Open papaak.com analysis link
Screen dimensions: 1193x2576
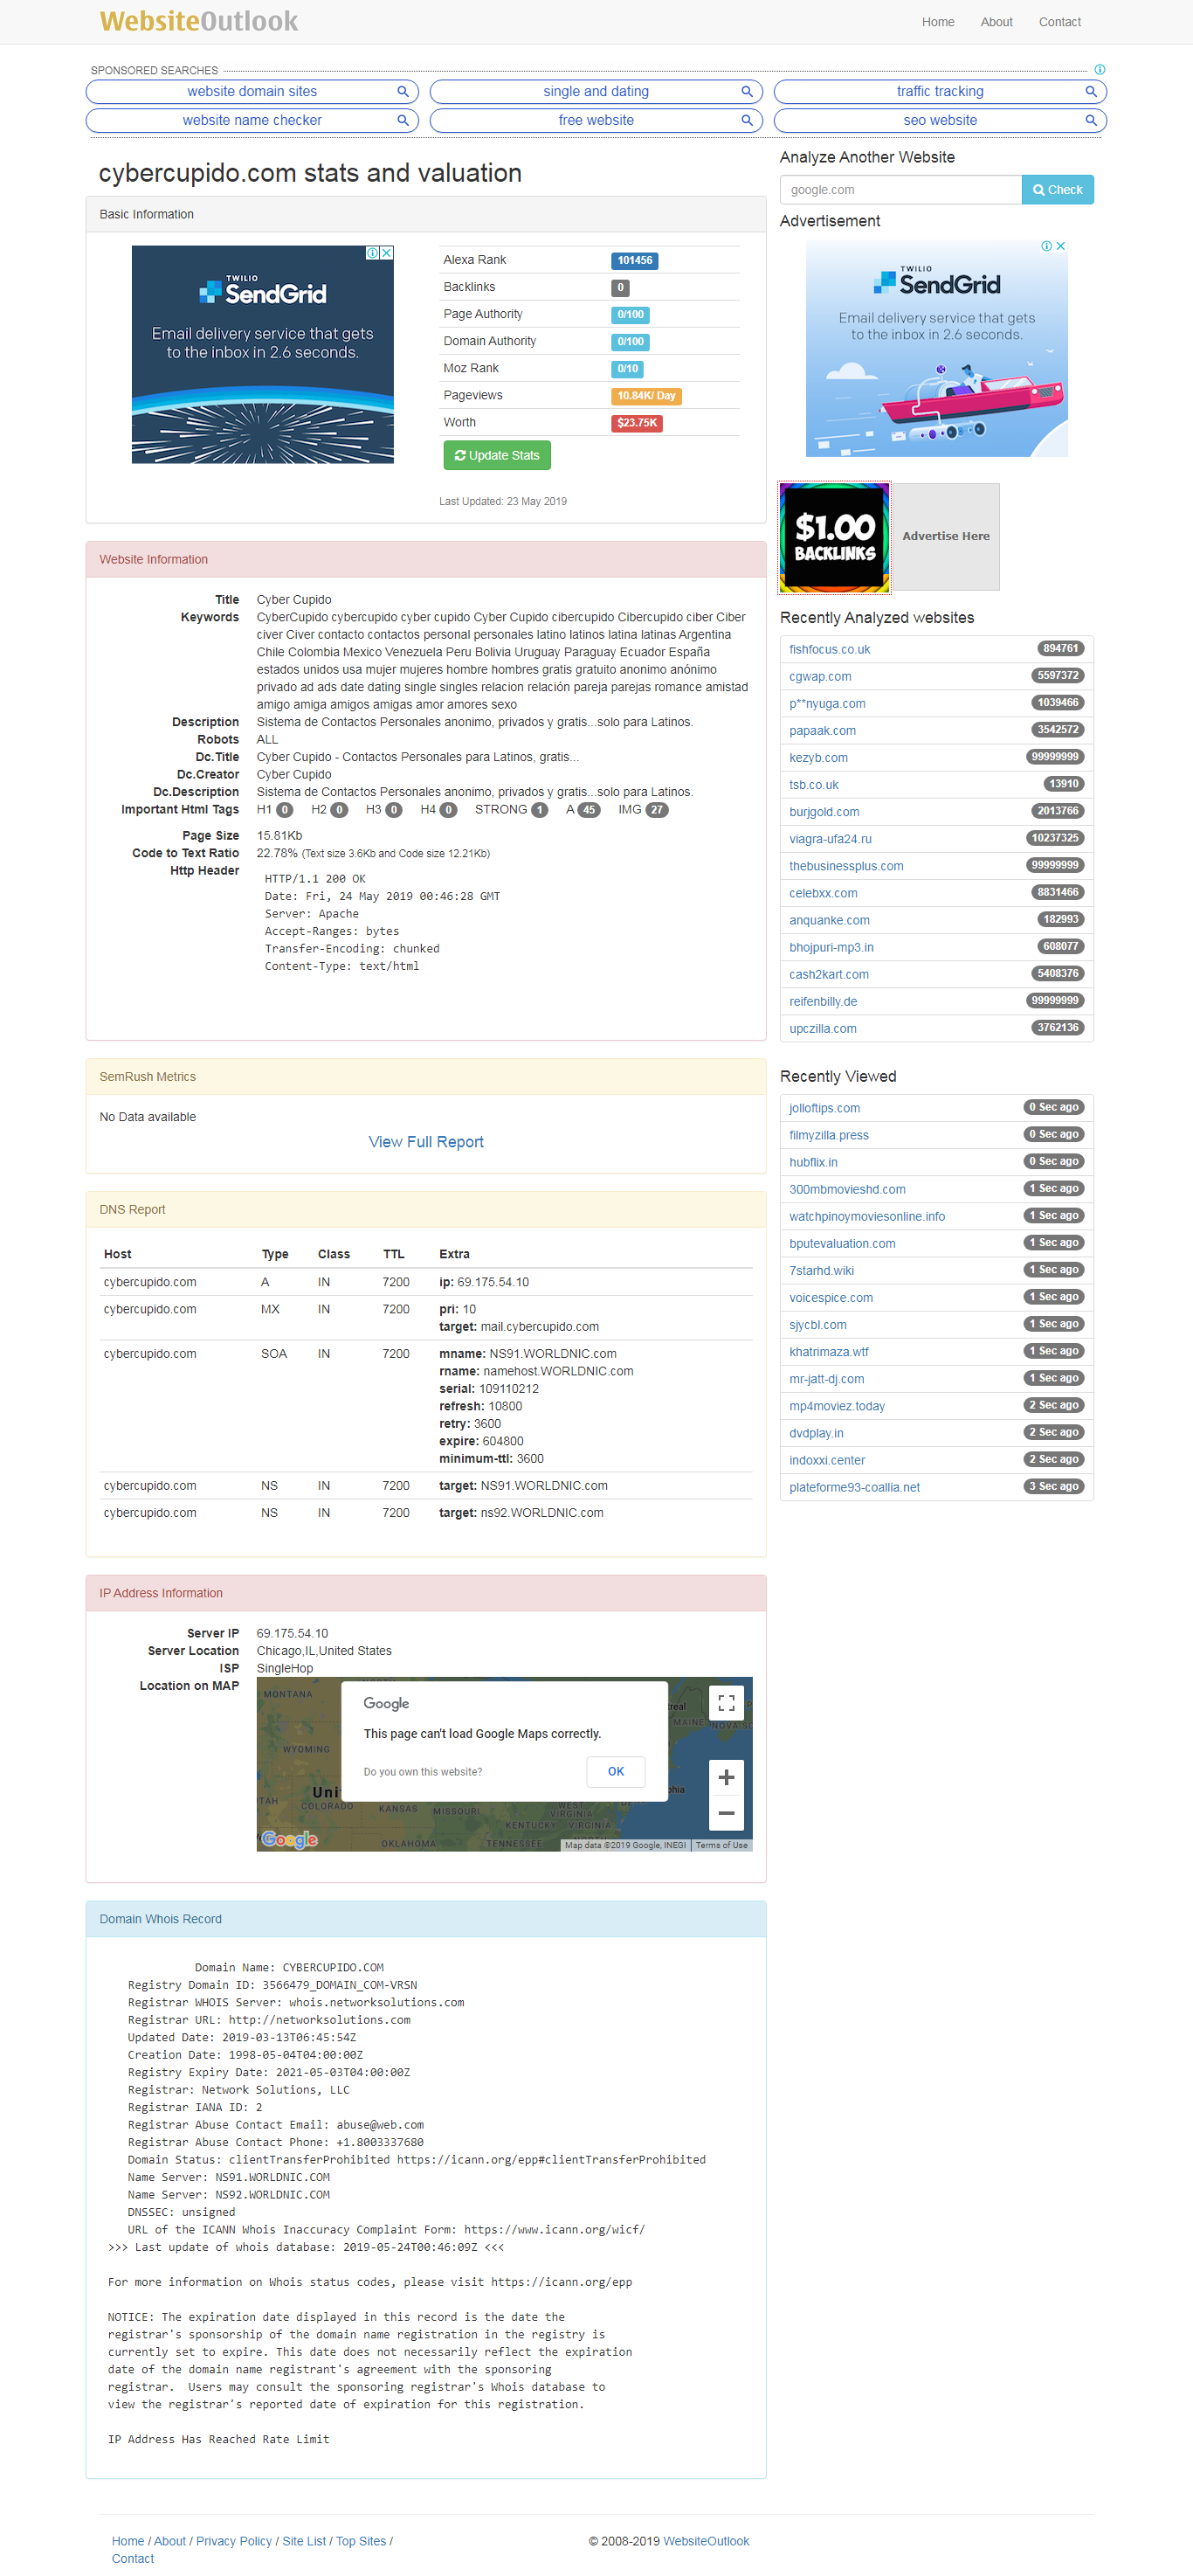click(821, 731)
